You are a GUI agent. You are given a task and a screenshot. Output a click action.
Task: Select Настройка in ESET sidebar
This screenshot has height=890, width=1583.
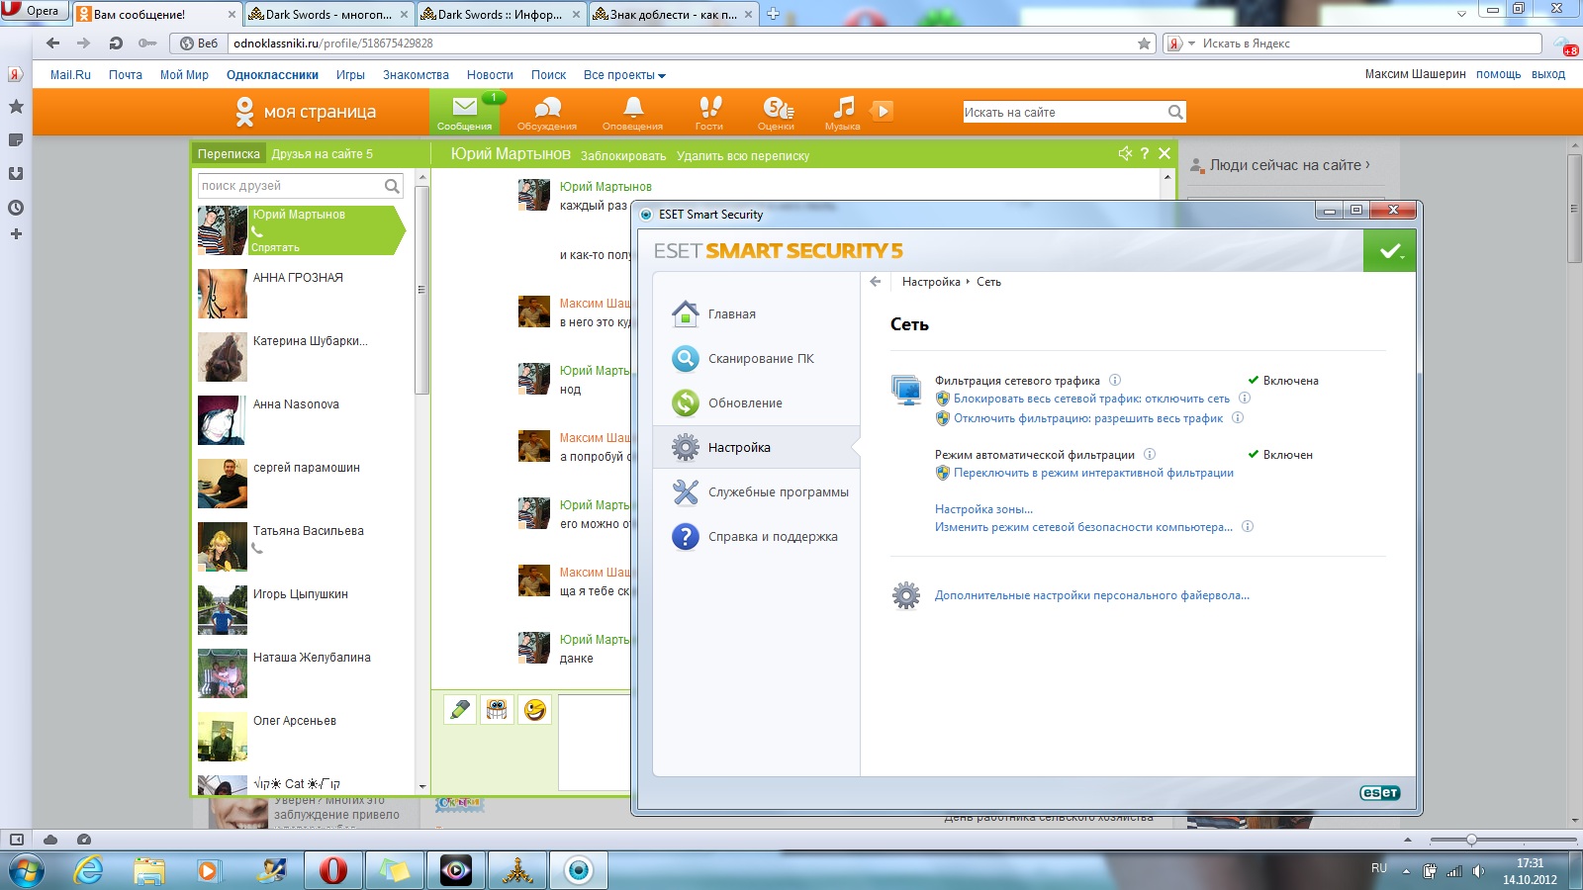(757, 447)
